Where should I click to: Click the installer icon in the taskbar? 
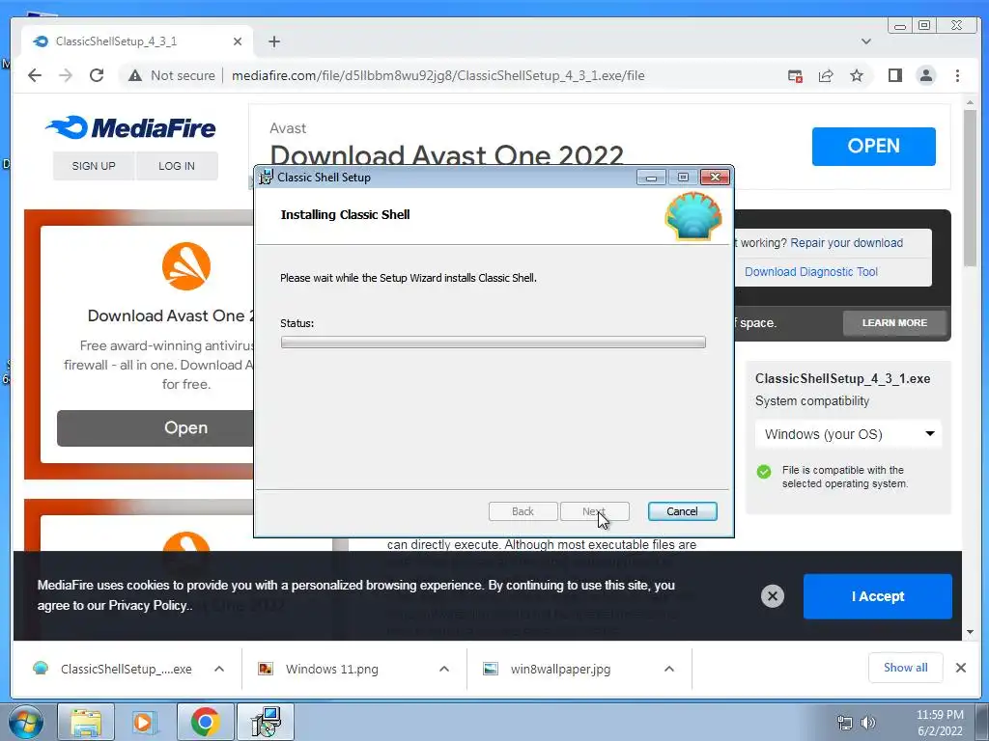click(265, 722)
